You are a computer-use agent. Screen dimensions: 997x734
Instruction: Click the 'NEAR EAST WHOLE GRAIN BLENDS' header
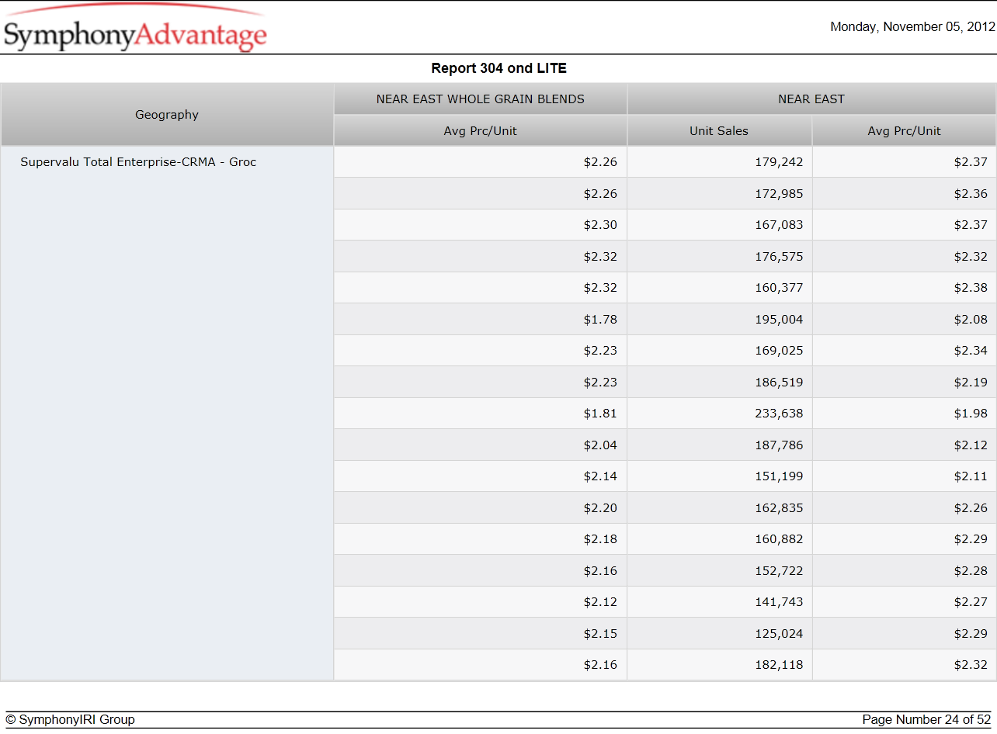point(481,99)
